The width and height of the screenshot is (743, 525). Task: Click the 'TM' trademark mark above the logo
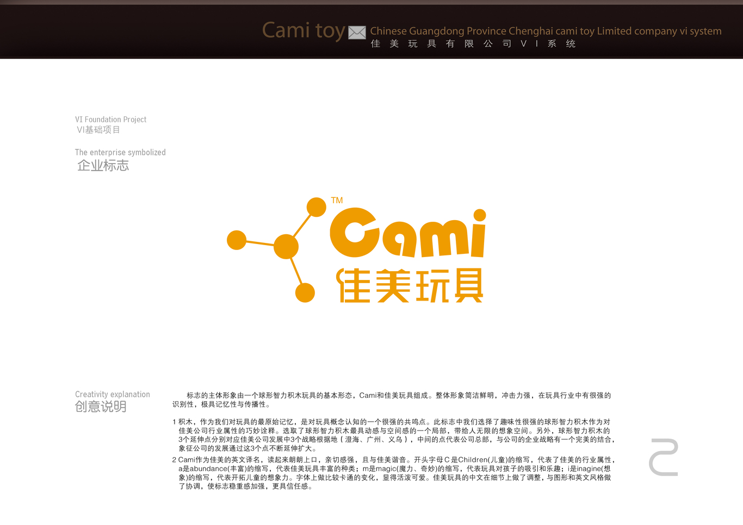click(x=337, y=201)
